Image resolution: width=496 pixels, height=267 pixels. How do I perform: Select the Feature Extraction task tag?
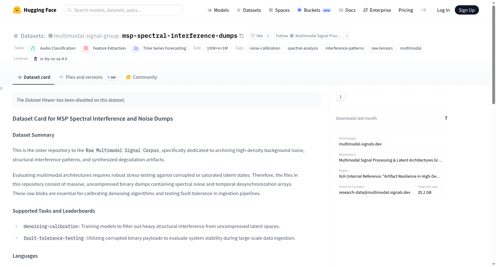coord(104,48)
